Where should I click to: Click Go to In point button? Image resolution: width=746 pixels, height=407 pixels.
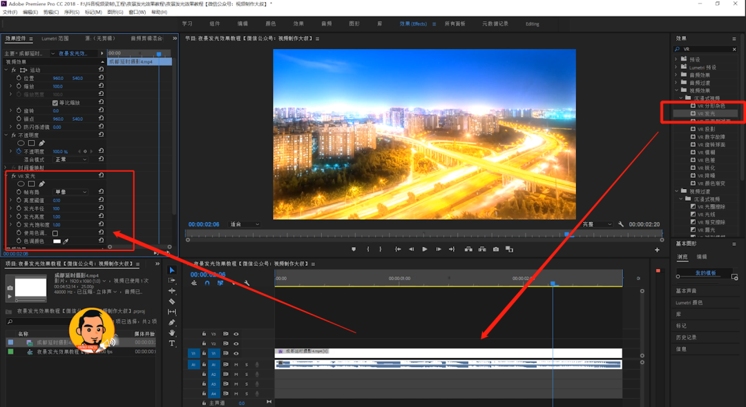tap(398, 249)
